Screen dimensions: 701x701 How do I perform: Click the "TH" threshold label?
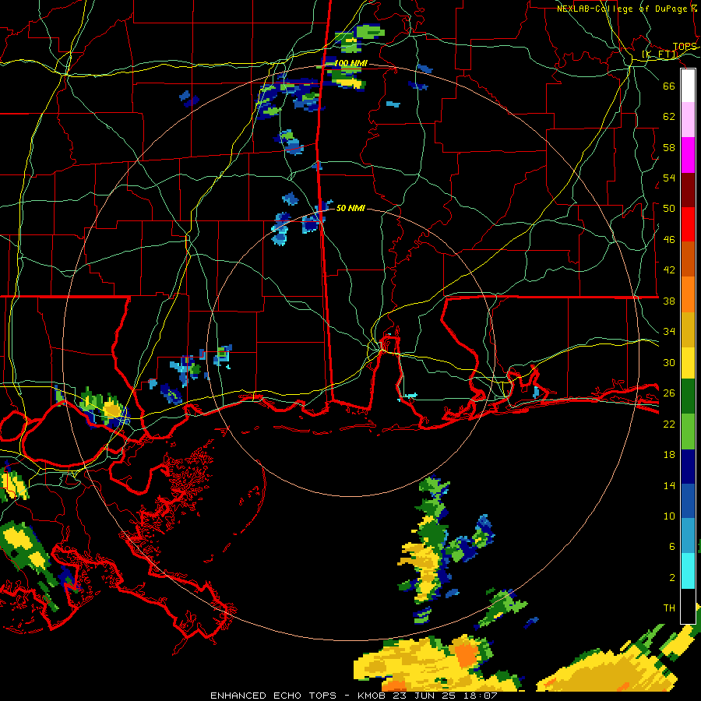(x=669, y=608)
